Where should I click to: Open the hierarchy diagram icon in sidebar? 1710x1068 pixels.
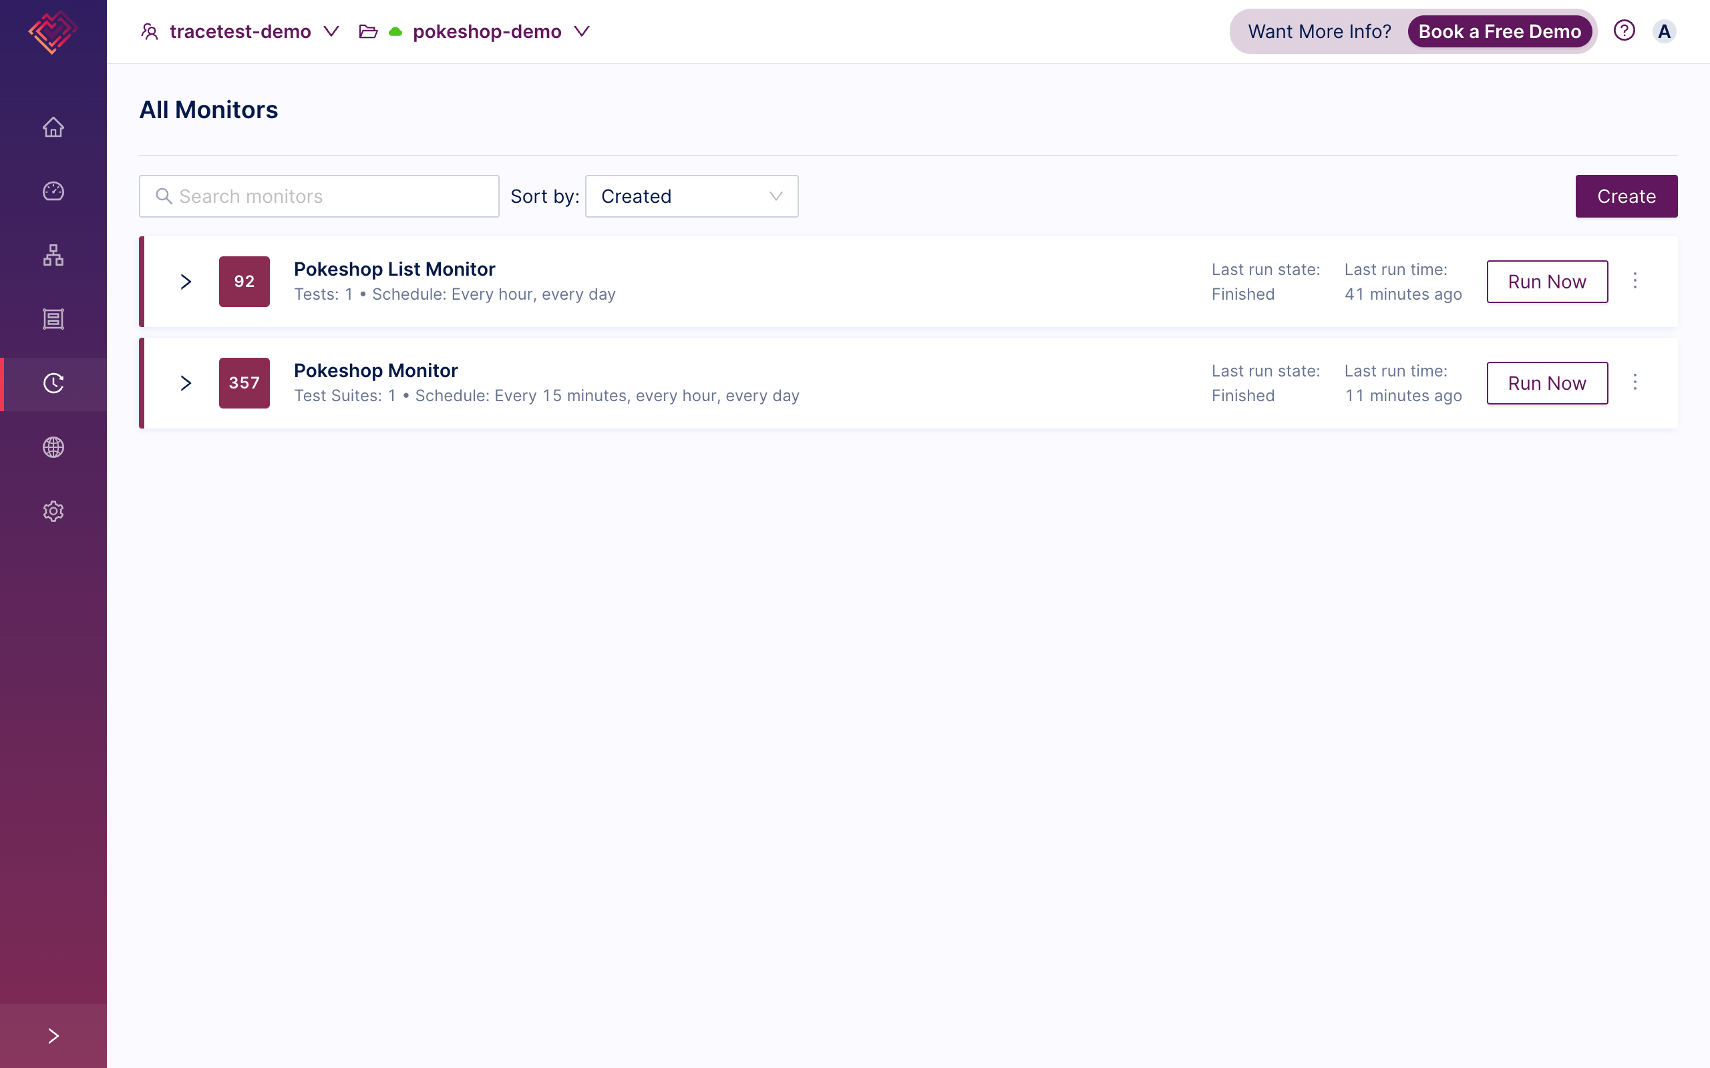(x=53, y=255)
